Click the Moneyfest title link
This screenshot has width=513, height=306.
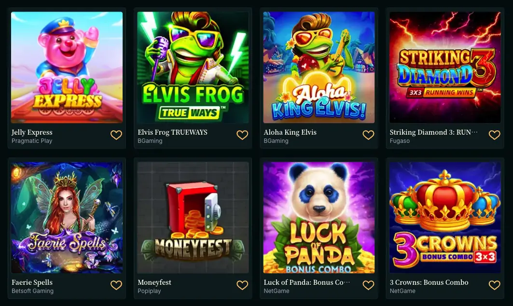click(154, 282)
